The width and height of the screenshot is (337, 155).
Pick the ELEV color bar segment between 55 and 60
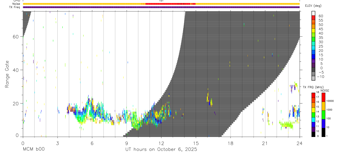click(x=313, y=18)
